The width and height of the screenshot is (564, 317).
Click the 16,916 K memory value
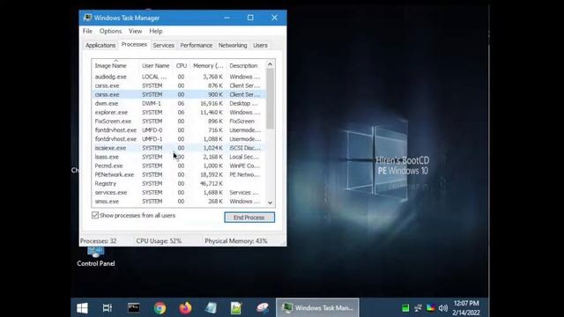pyautogui.click(x=211, y=104)
